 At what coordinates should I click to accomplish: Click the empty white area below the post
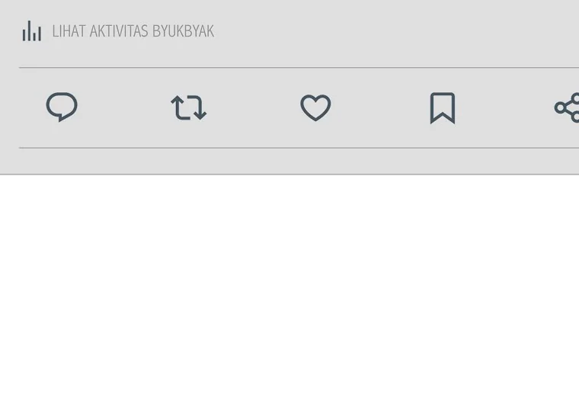pos(289,297)
